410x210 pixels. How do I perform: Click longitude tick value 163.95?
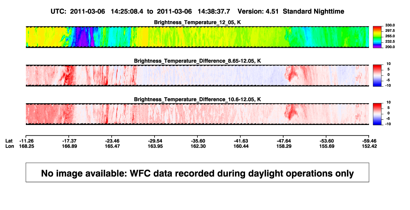(155, 146)
